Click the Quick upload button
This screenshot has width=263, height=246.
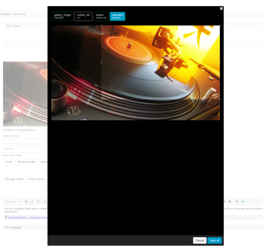pos(36,179)
